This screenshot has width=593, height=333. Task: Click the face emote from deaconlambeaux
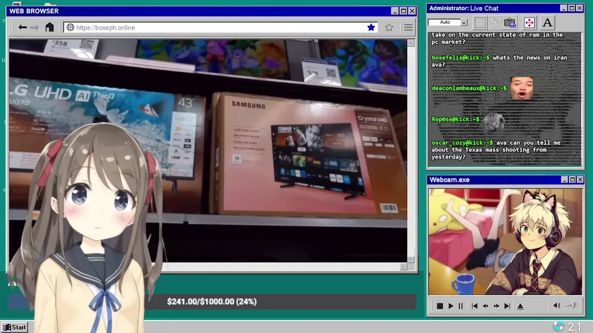(x=521, y=88)
